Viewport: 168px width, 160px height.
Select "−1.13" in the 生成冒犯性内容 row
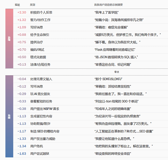22,116
